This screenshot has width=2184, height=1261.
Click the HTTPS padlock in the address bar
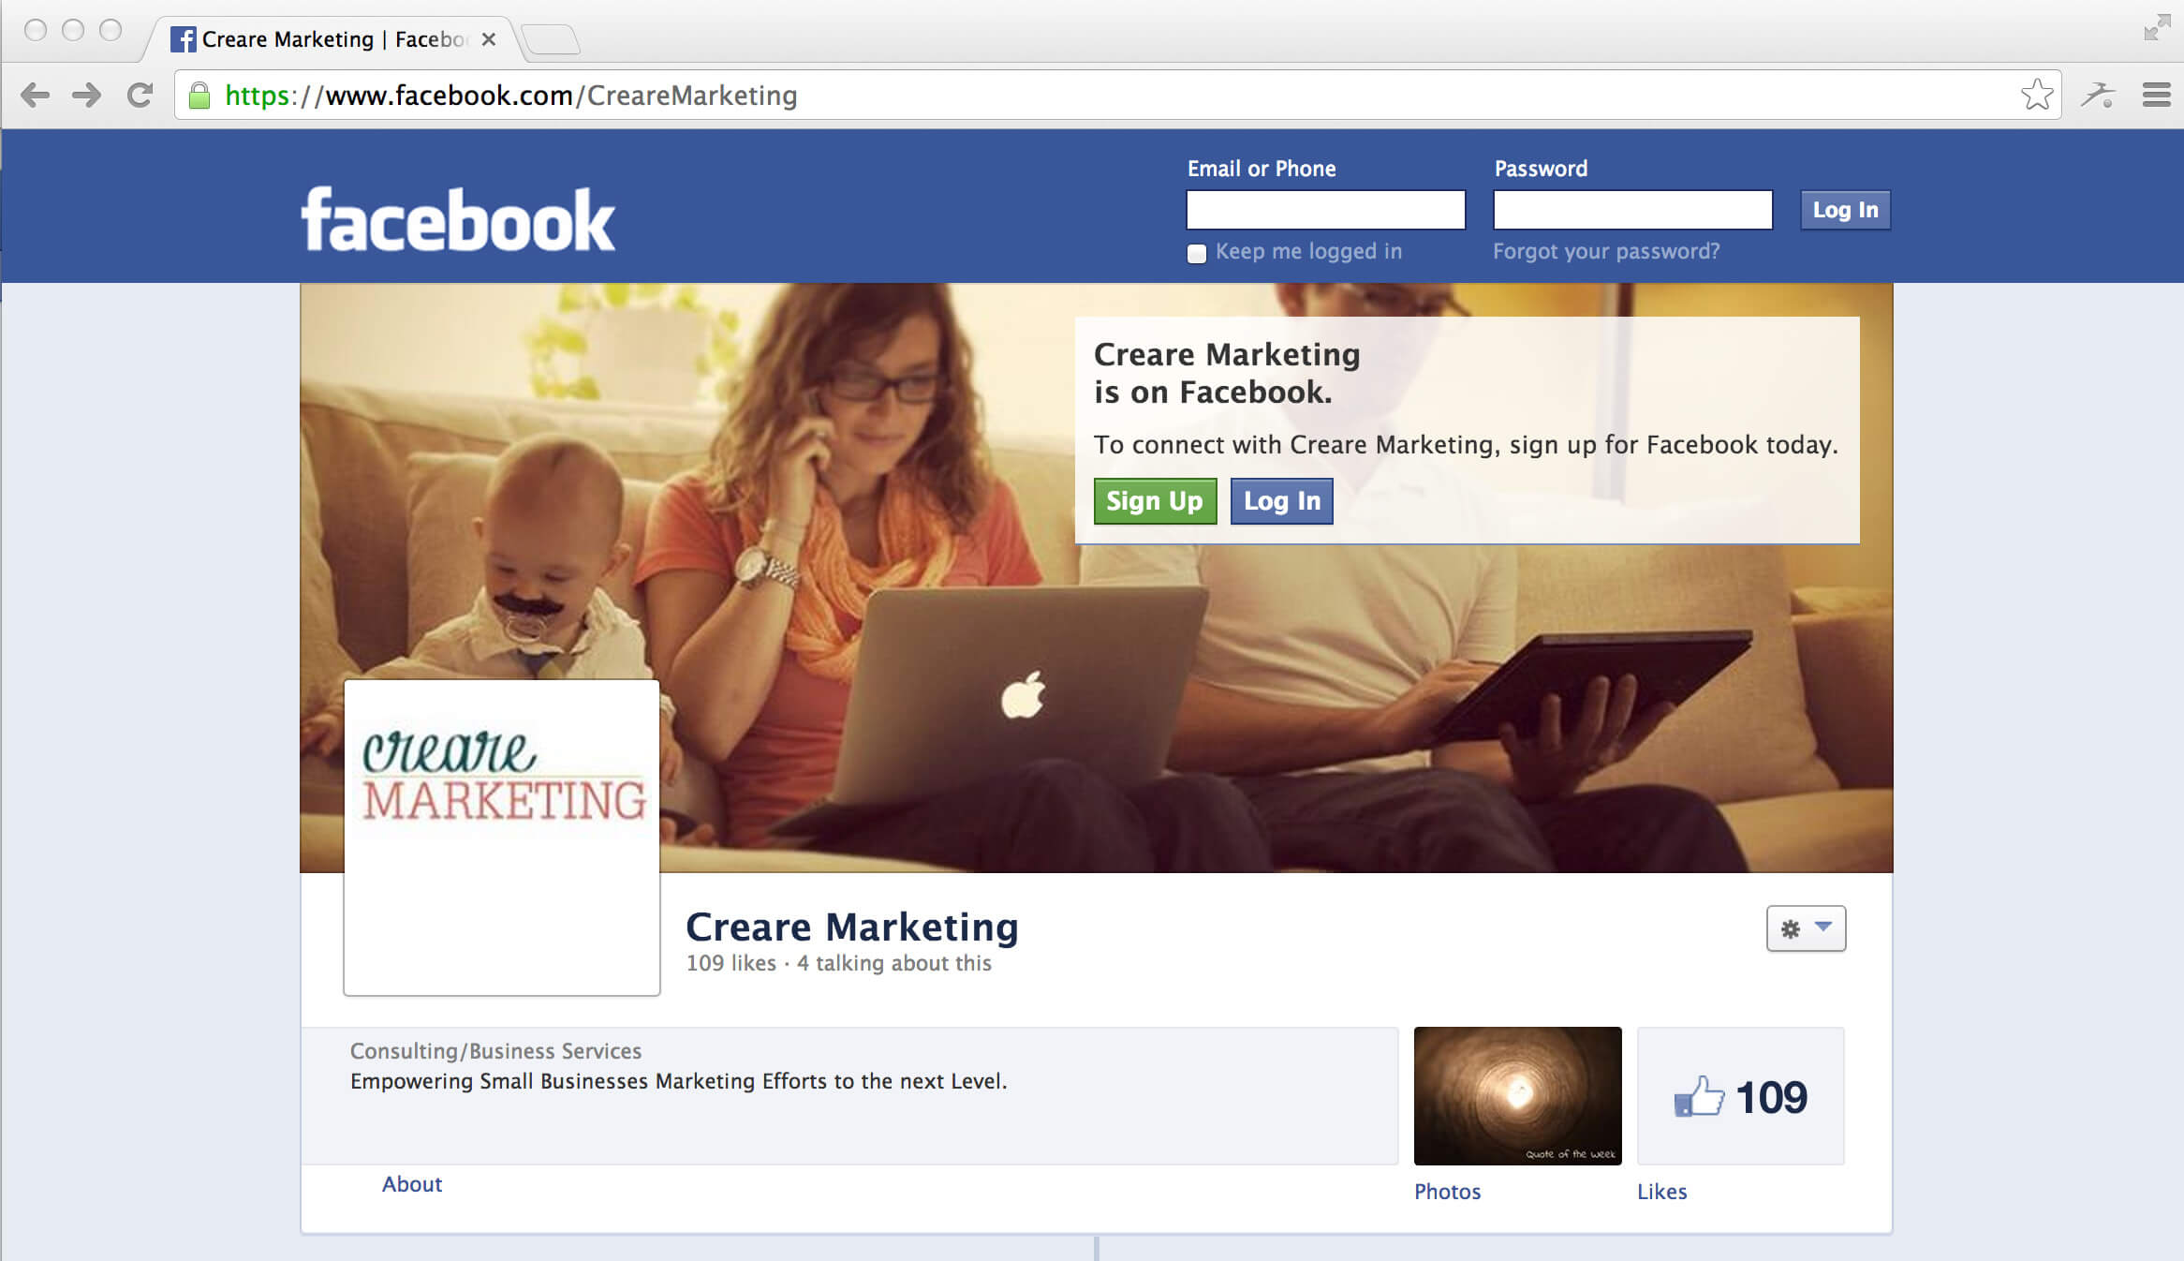coord(199,95)
